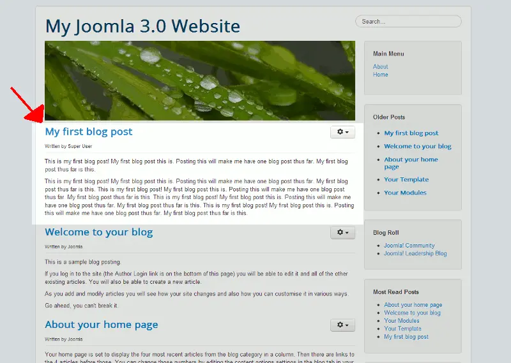
Task: Open Your Template in Most Read Posts
Action: [x=402, y=329]
